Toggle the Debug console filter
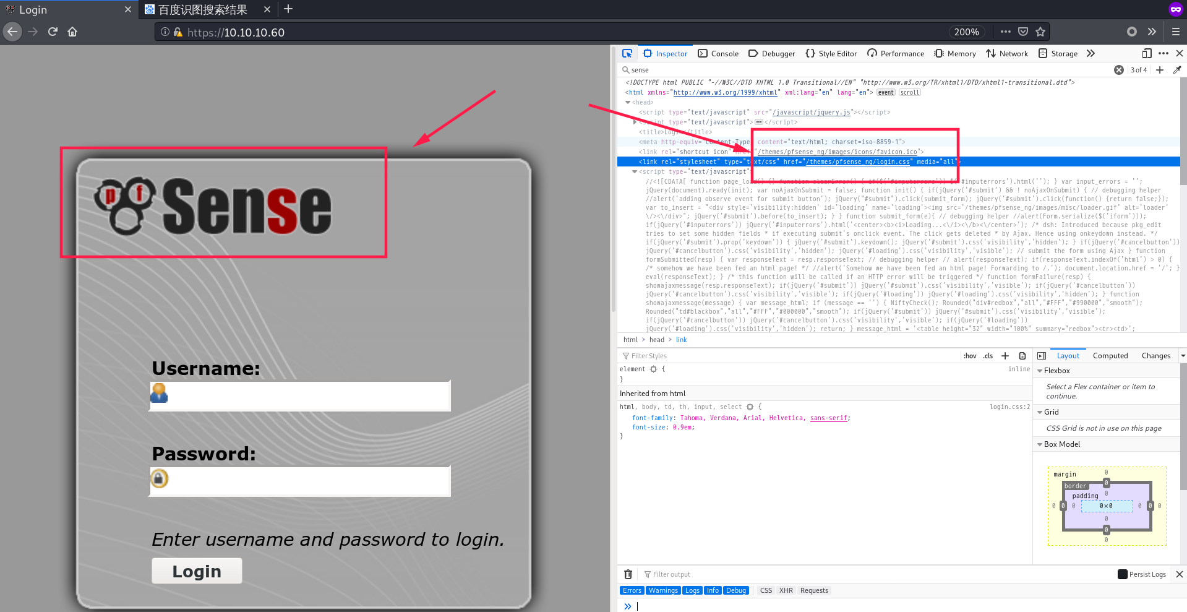The height and width of the screenshot is (612, 1187). 735,590
